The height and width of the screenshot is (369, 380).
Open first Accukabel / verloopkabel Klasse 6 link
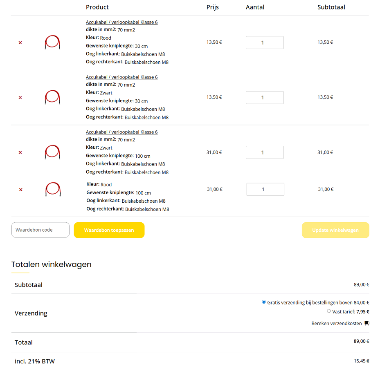tap(121, 22)
